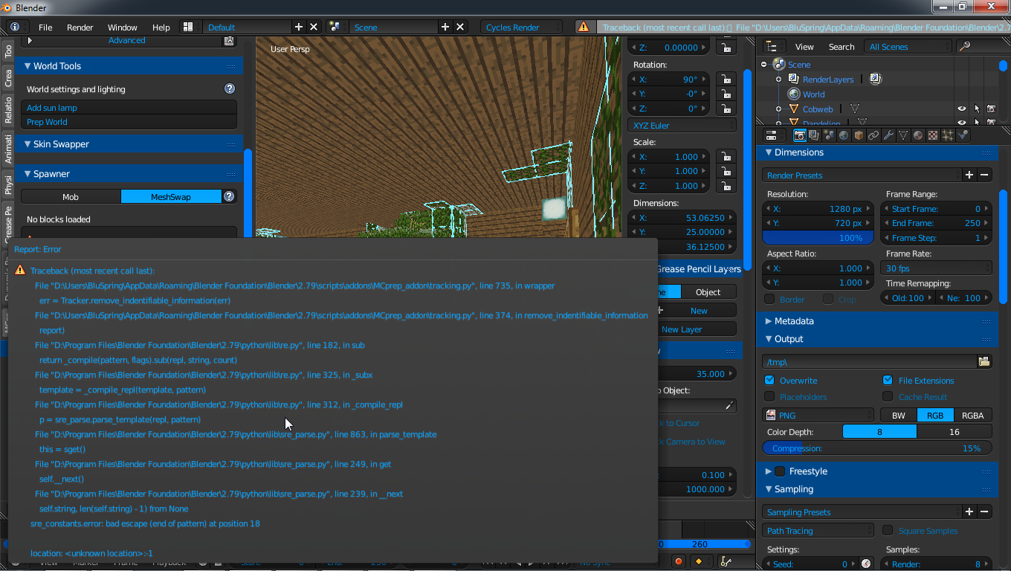This screenshot has width=1011, height=571.
Task: Open the World properties globe tab
Action: [844, 135]
